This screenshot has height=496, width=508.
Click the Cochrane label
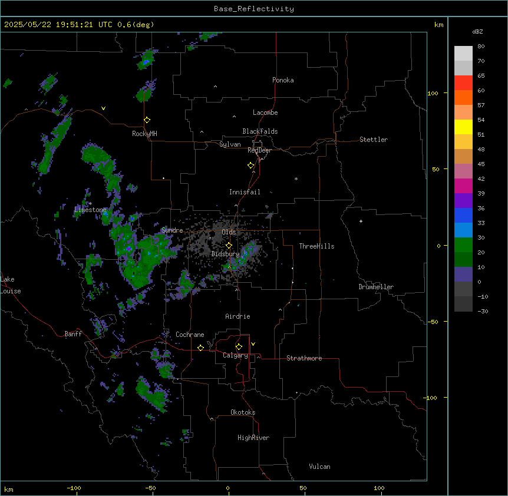190,335
